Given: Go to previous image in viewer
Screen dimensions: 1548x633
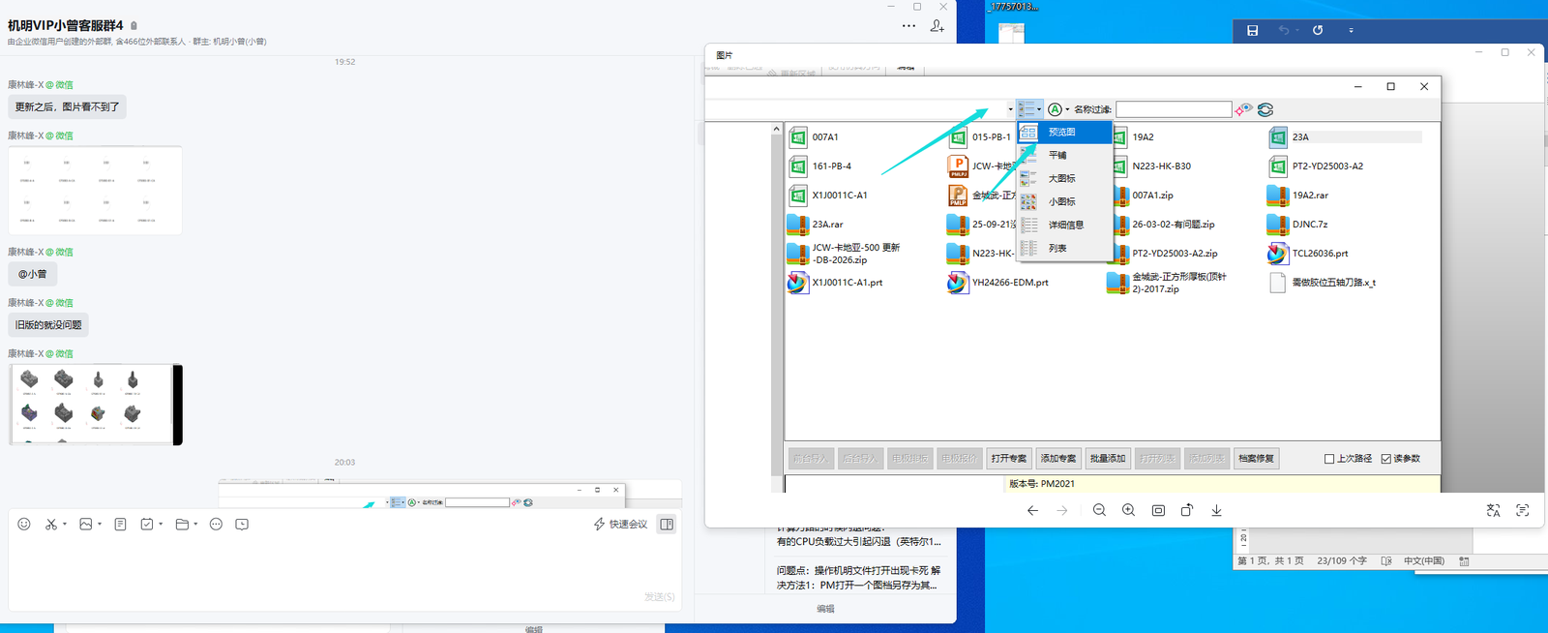Looking at the screenshot, I should pos(1032,510).
